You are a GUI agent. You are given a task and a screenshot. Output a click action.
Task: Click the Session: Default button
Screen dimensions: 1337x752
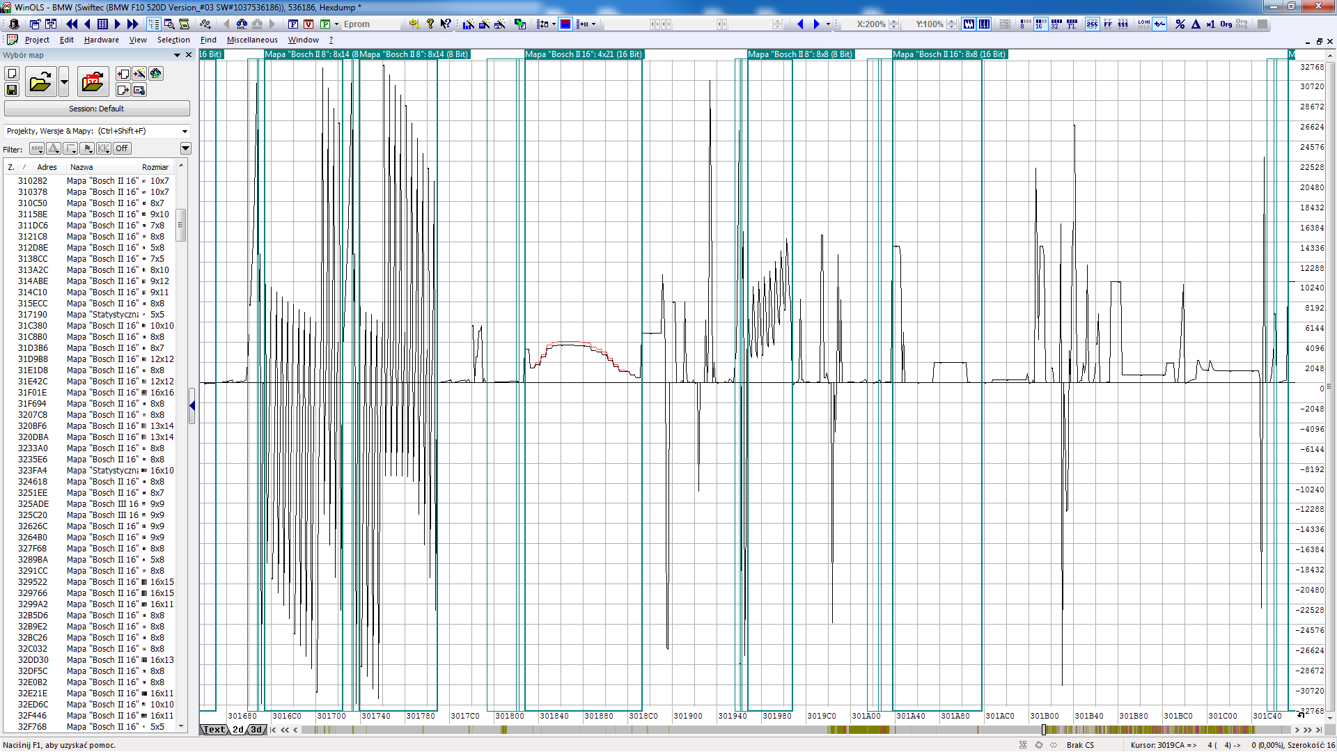click(97, 109)
